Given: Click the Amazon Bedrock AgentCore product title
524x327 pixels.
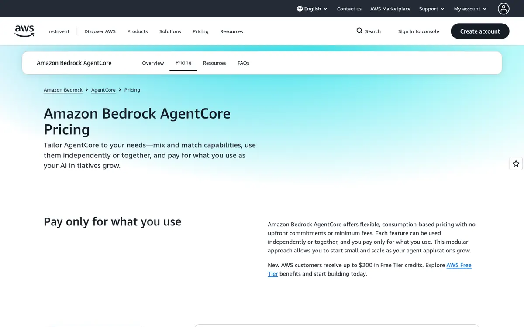Looking at the screenshot, I should pyautogui.click(x=74, y=63).
